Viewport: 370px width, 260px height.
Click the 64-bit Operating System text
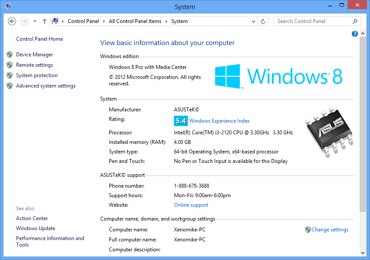226,152
